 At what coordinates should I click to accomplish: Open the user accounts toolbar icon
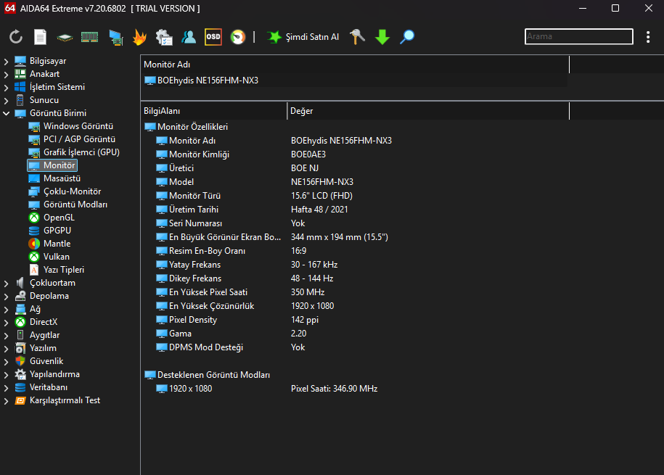[x=189, y=37]
